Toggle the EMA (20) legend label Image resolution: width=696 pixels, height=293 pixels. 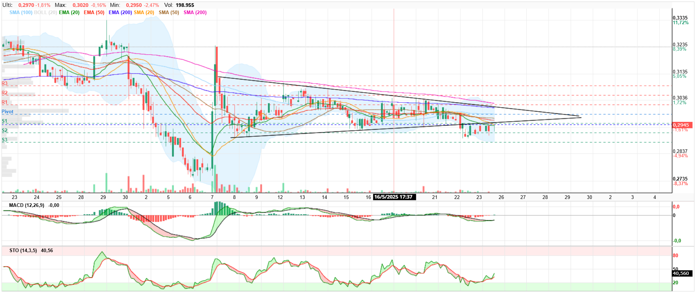coord(69,13)
